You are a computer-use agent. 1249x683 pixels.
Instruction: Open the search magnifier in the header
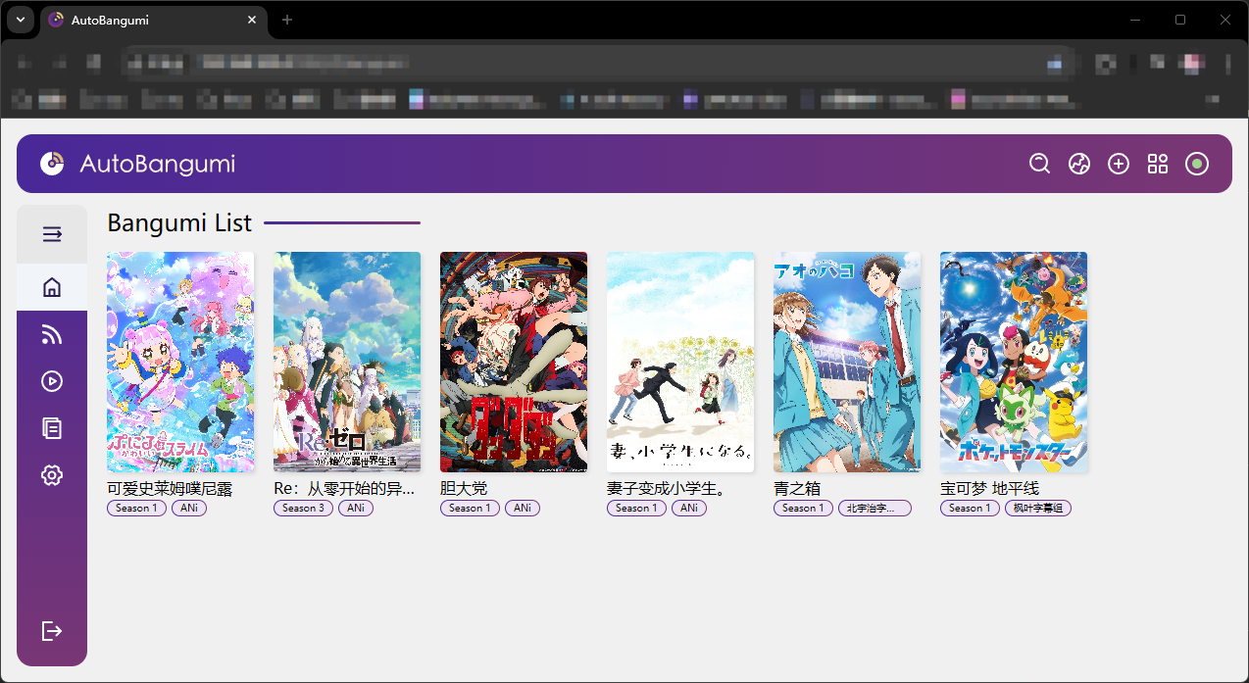pyautogui.click(x=1040, y=164)
